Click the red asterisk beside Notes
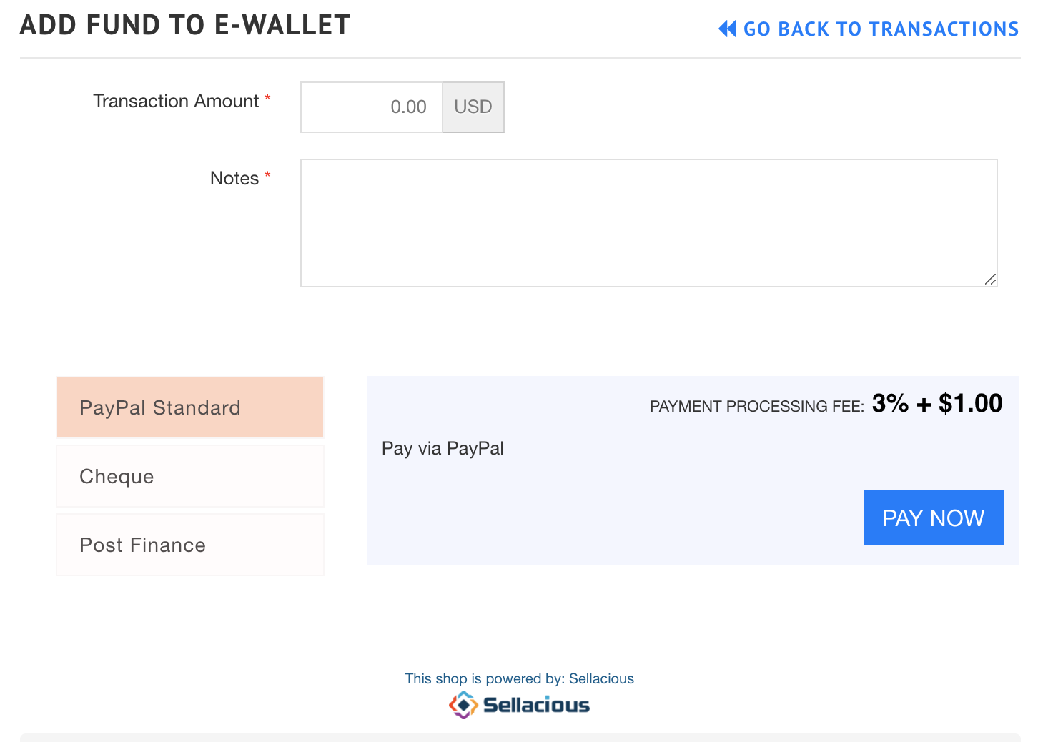 (x=267, y=175)
